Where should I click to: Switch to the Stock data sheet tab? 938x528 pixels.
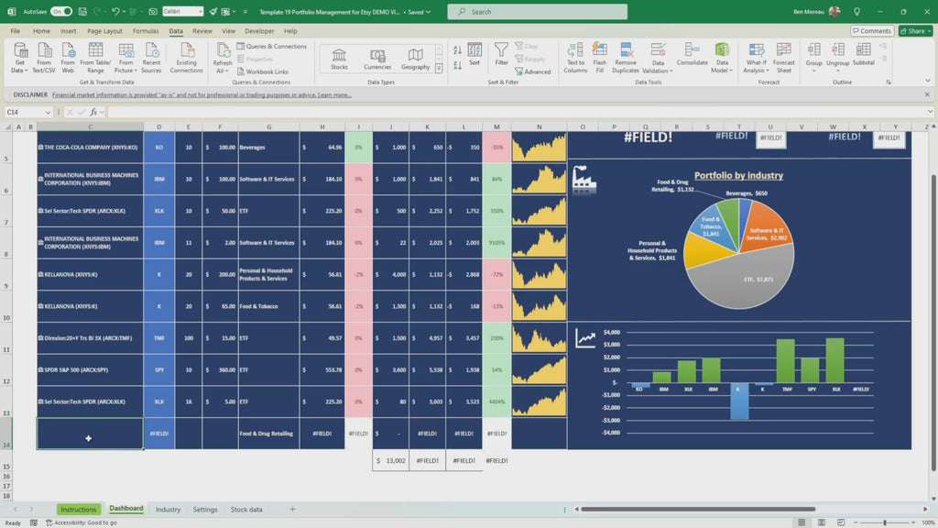coord(245,509)
